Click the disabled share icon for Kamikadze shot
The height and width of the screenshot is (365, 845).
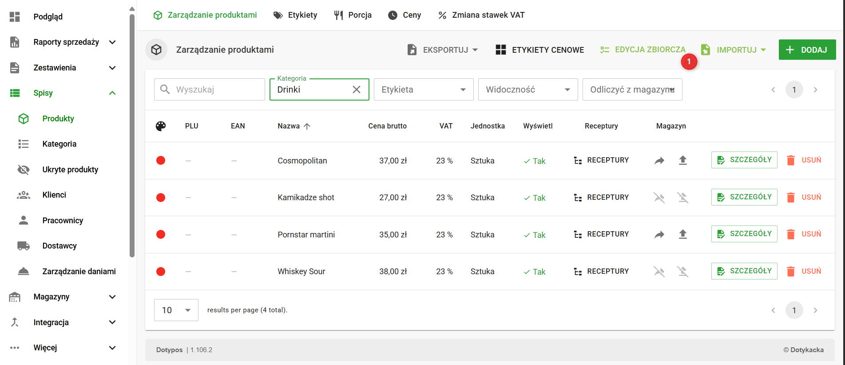[x=659, y=198]
